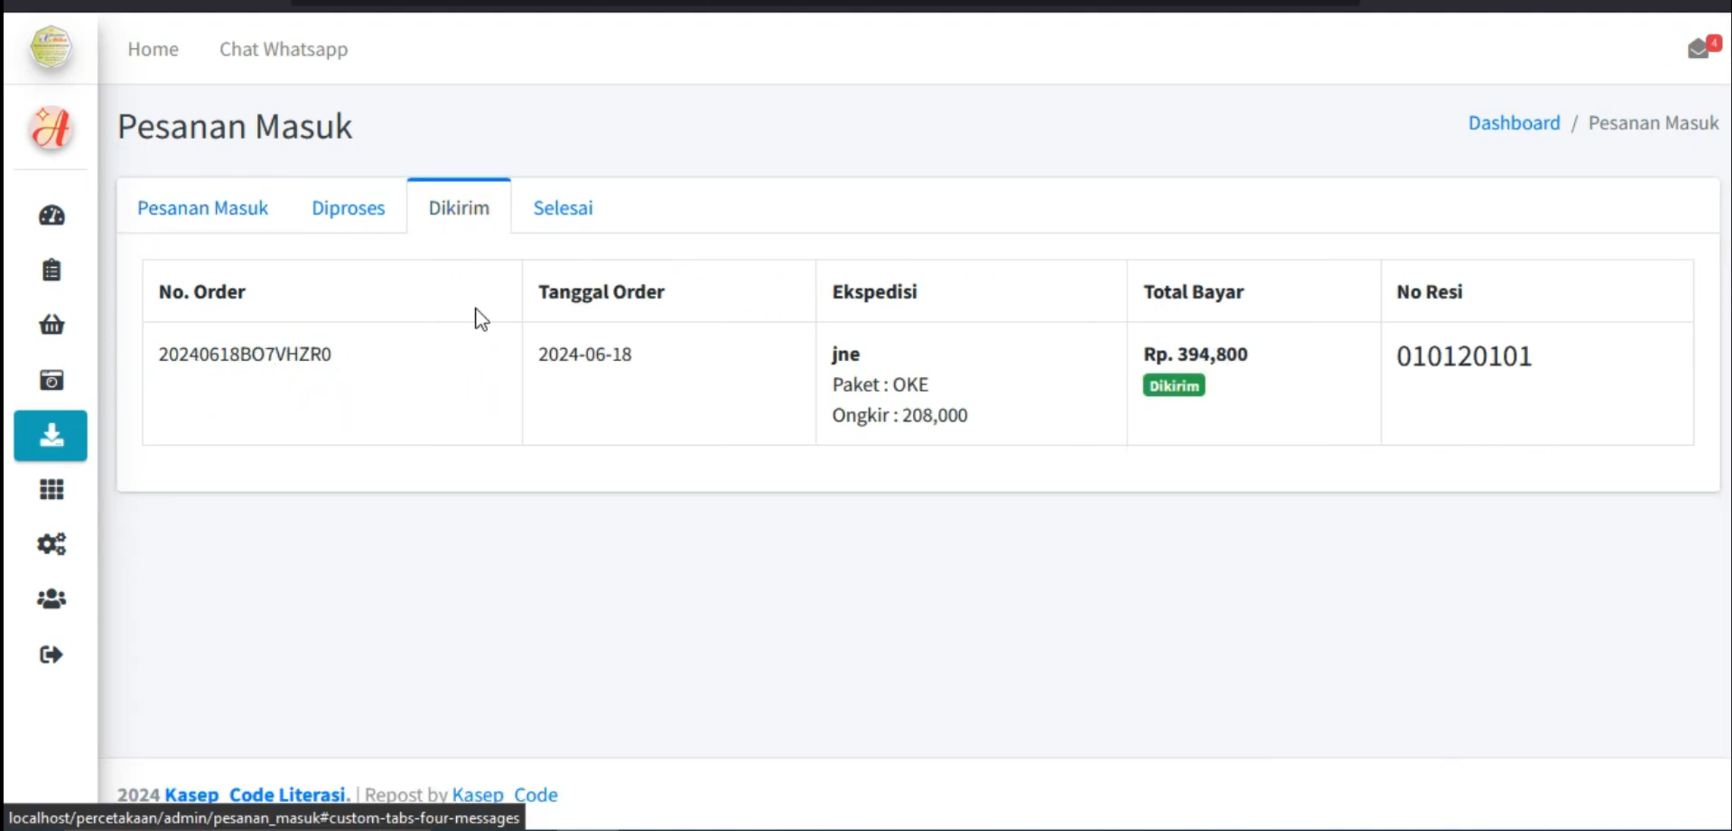Click the green Dikirim status badge
The width and height of the screenshot is (1732, 831).
[1174, 385]
